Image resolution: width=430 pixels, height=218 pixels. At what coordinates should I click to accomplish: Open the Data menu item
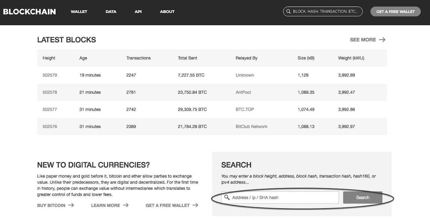[x=111, y=12]
